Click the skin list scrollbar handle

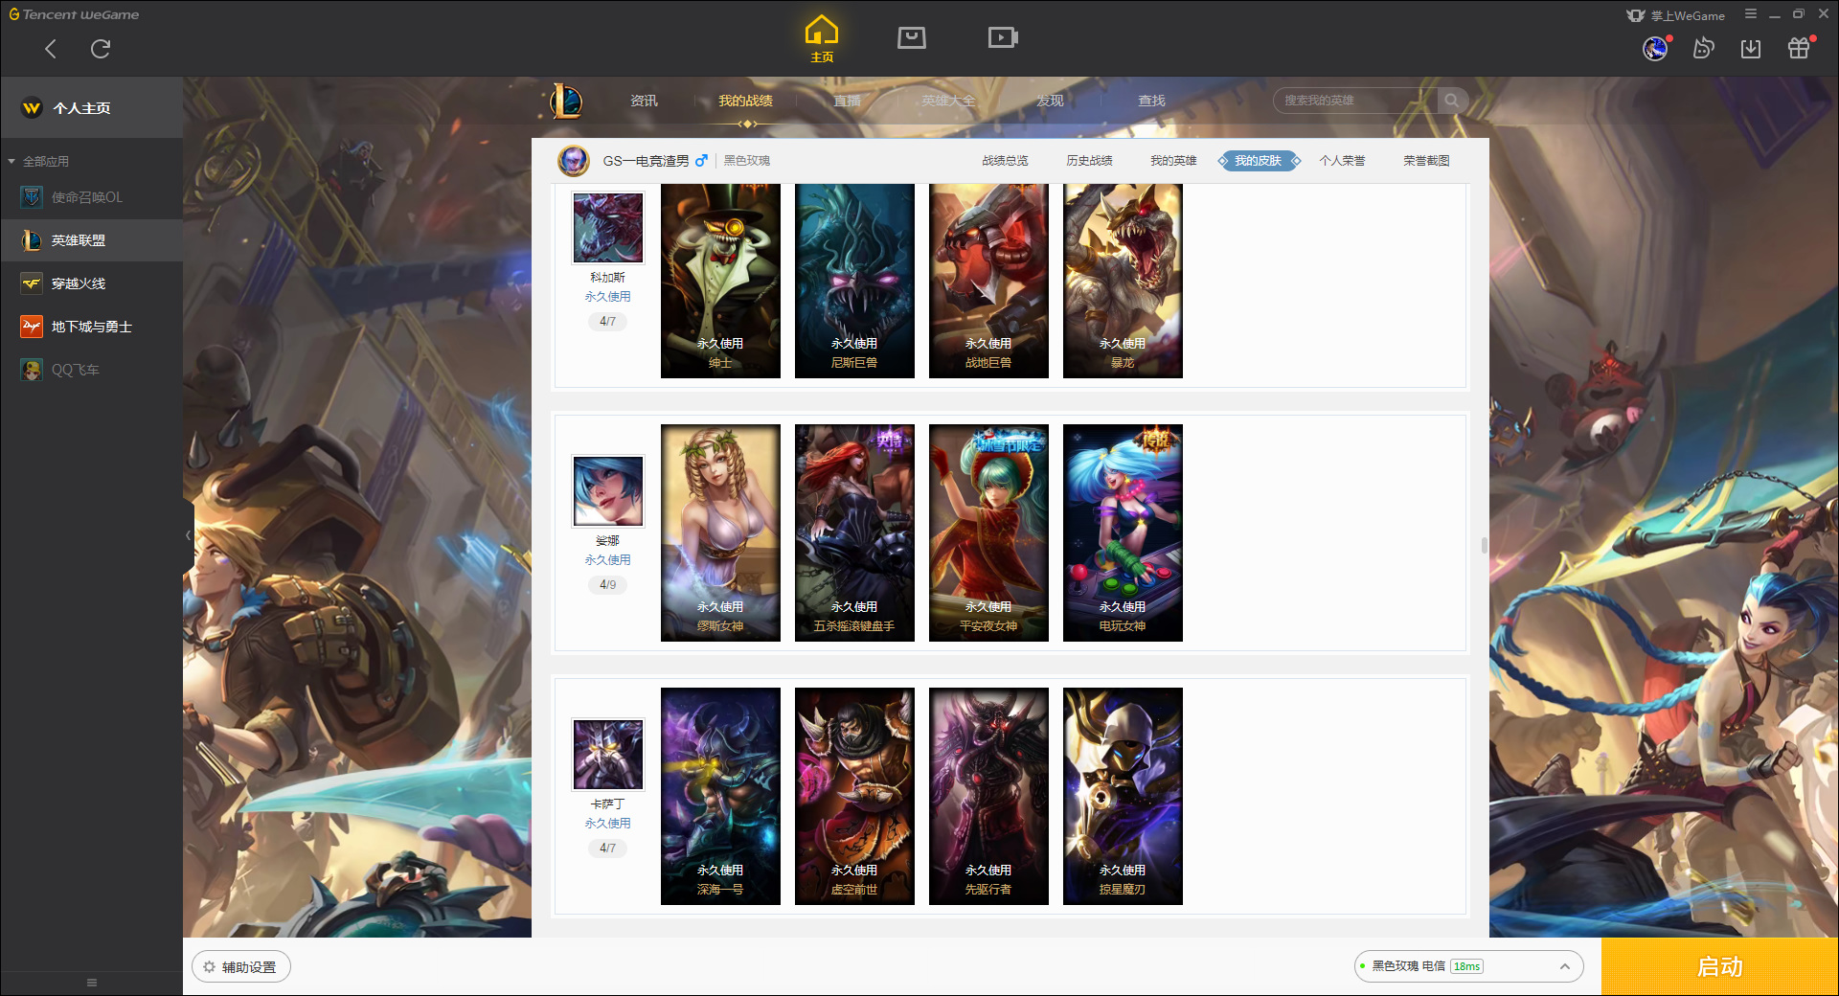pos(1484,546)
